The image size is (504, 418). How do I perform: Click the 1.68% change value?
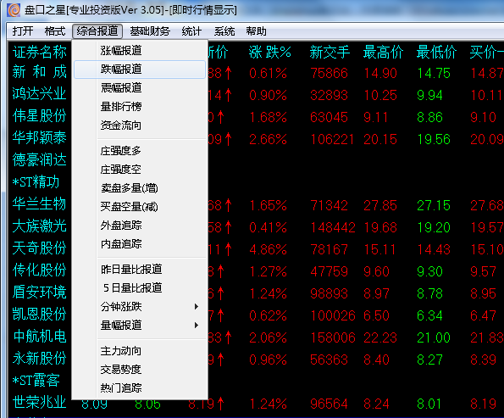pyautogui.click(x=268, y=118)
